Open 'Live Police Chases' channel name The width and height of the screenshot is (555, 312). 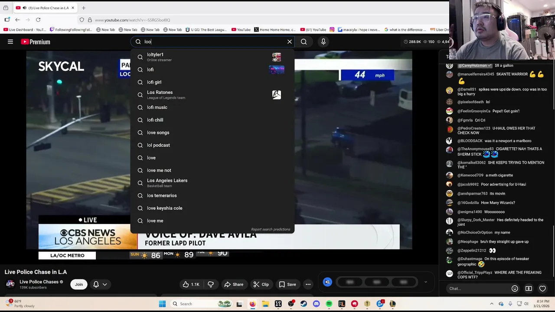39,282
